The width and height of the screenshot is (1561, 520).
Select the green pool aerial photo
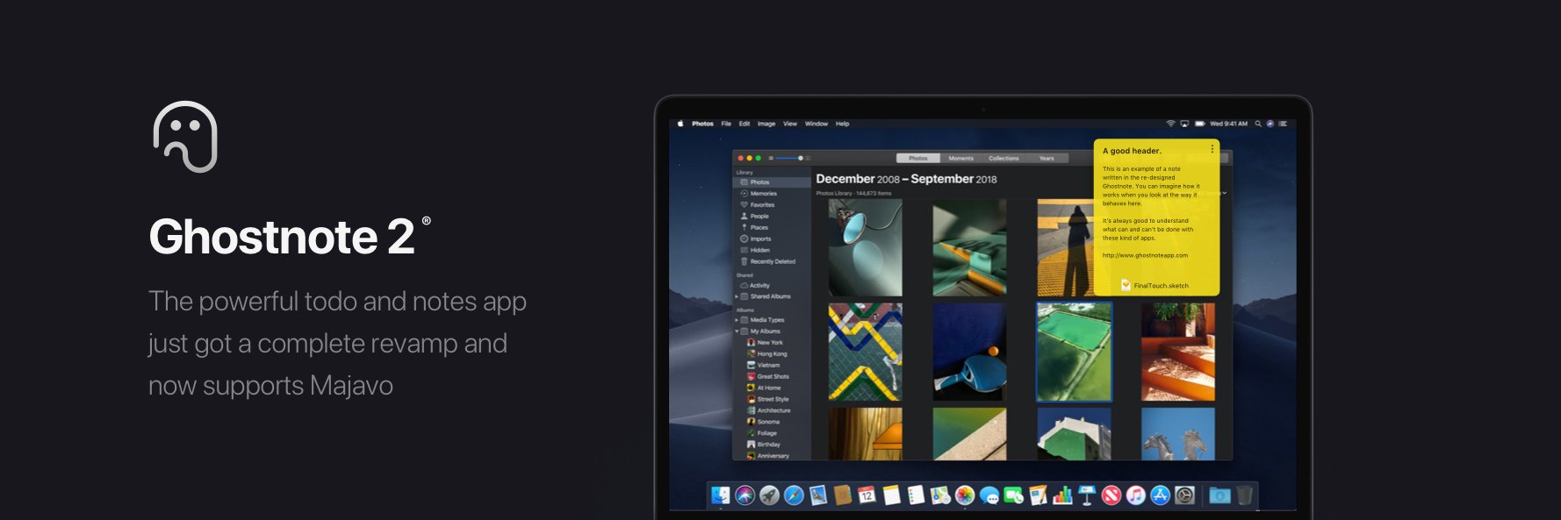(1074, 352)
